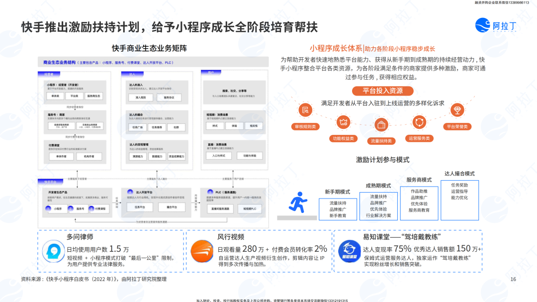Viewport: 537px width, 302px height.
Task: Click the number 3 circle beside 付费课程
Action: pyautogui.click(x=91, y=208)
